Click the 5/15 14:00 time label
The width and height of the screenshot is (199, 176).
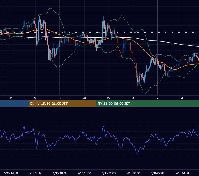point(11,173)
